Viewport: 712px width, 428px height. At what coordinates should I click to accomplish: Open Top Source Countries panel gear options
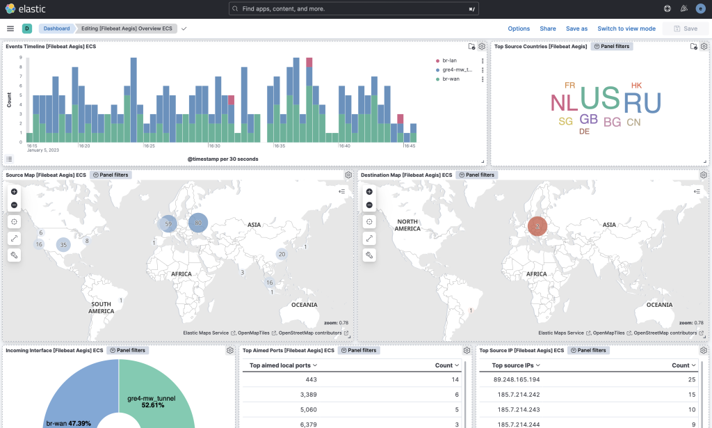tap(704, 47)
